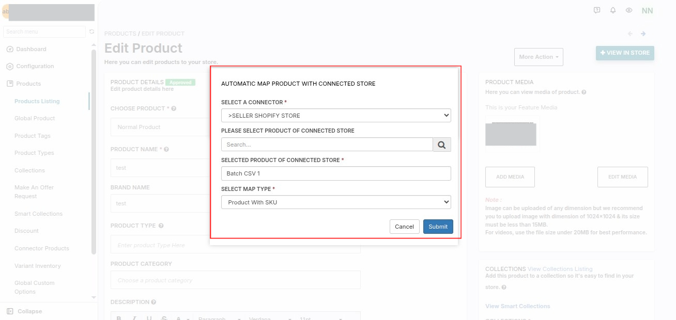Open the Select a Connector dropdown

336,116
